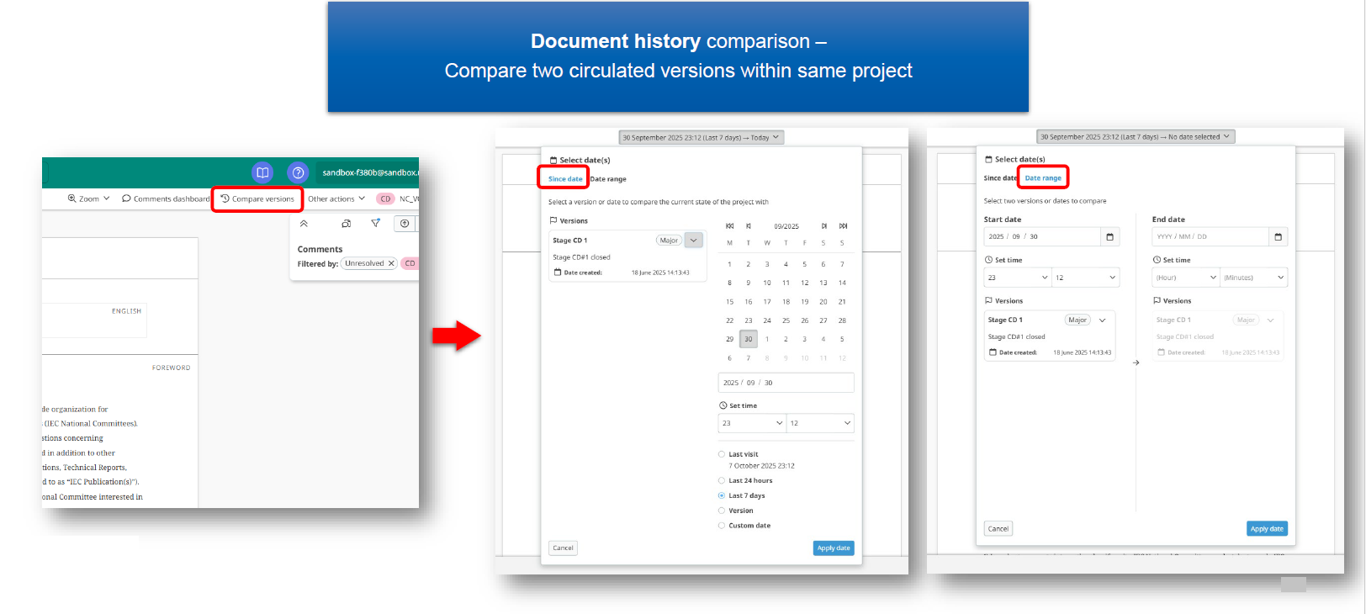1366x614 pixels.
Task: Open the Comments dashboard
Action: [166, 199]
